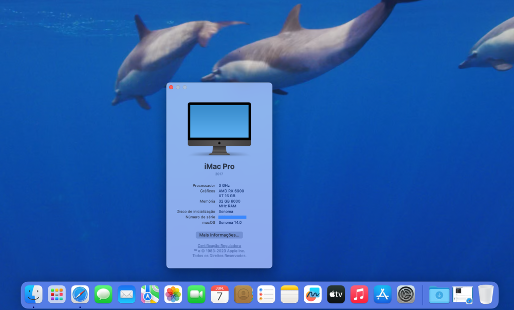
Task: Open the Certificação Reguladora link
Action: 219,245
